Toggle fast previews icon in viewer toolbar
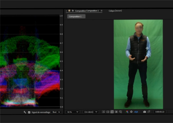 coord(104,112)
